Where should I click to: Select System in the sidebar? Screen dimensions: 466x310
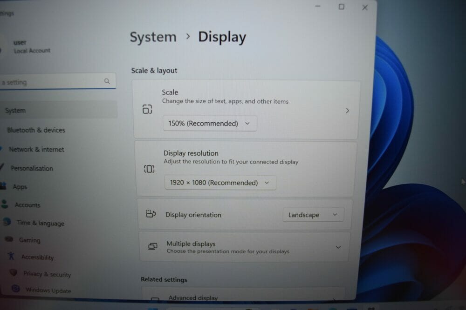(59, 110)
